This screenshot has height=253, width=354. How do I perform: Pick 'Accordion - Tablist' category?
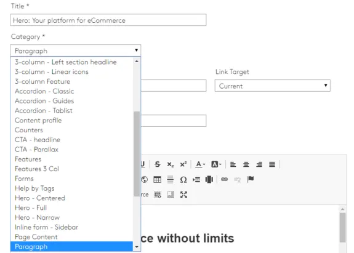coord(72,111)
